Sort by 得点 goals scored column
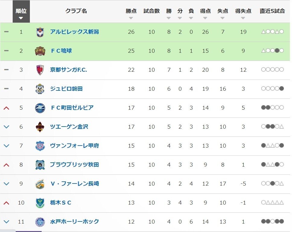The height and width of the screenshot is (232, 292). click(x=205, y=14)
